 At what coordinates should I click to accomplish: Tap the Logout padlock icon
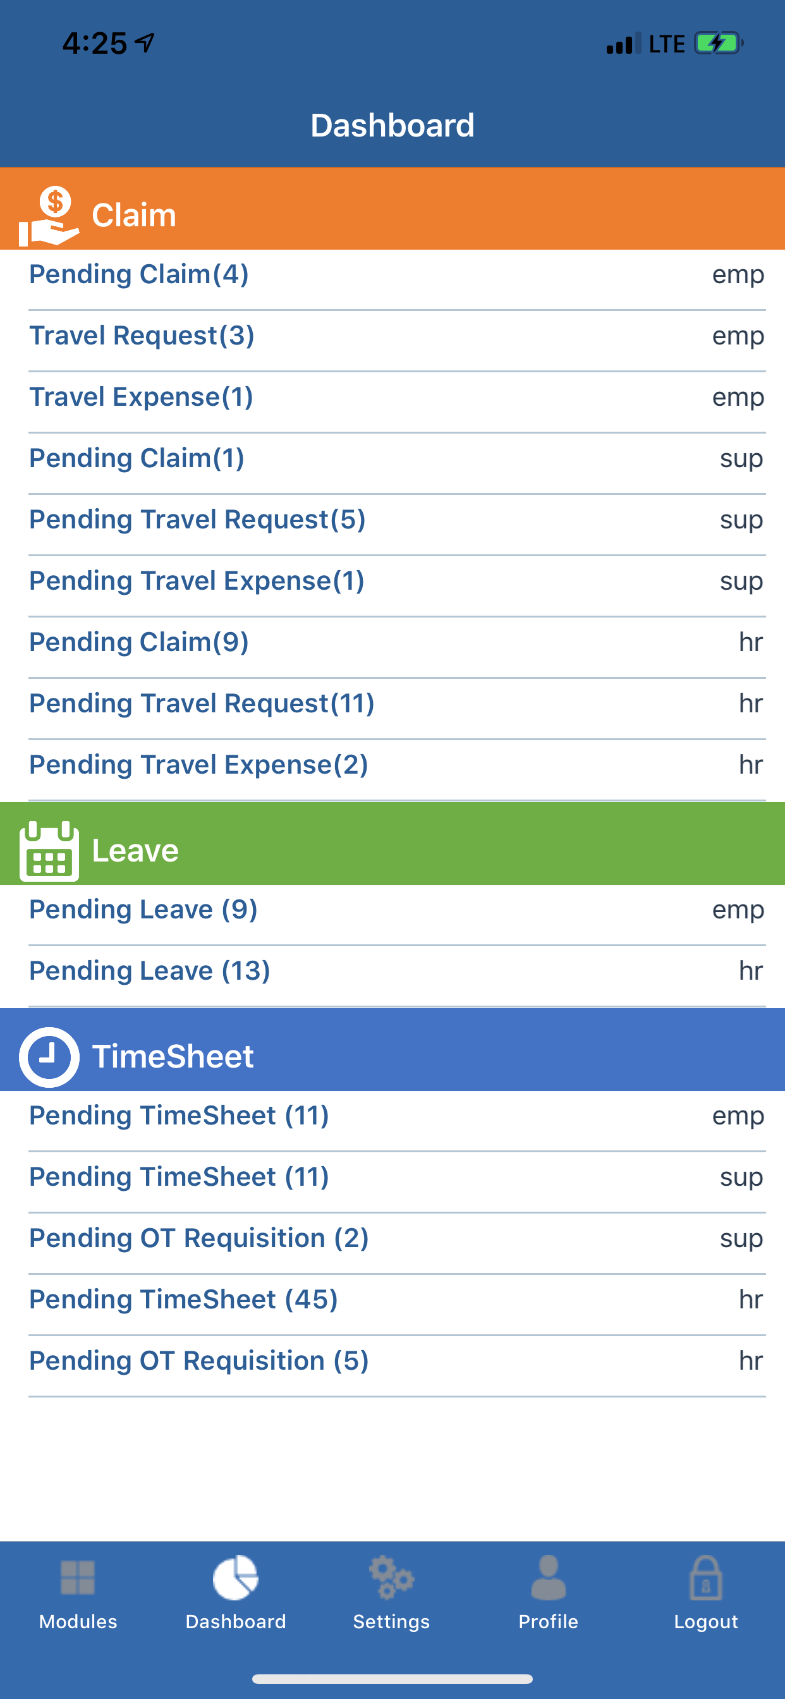tap(706, 1578)
